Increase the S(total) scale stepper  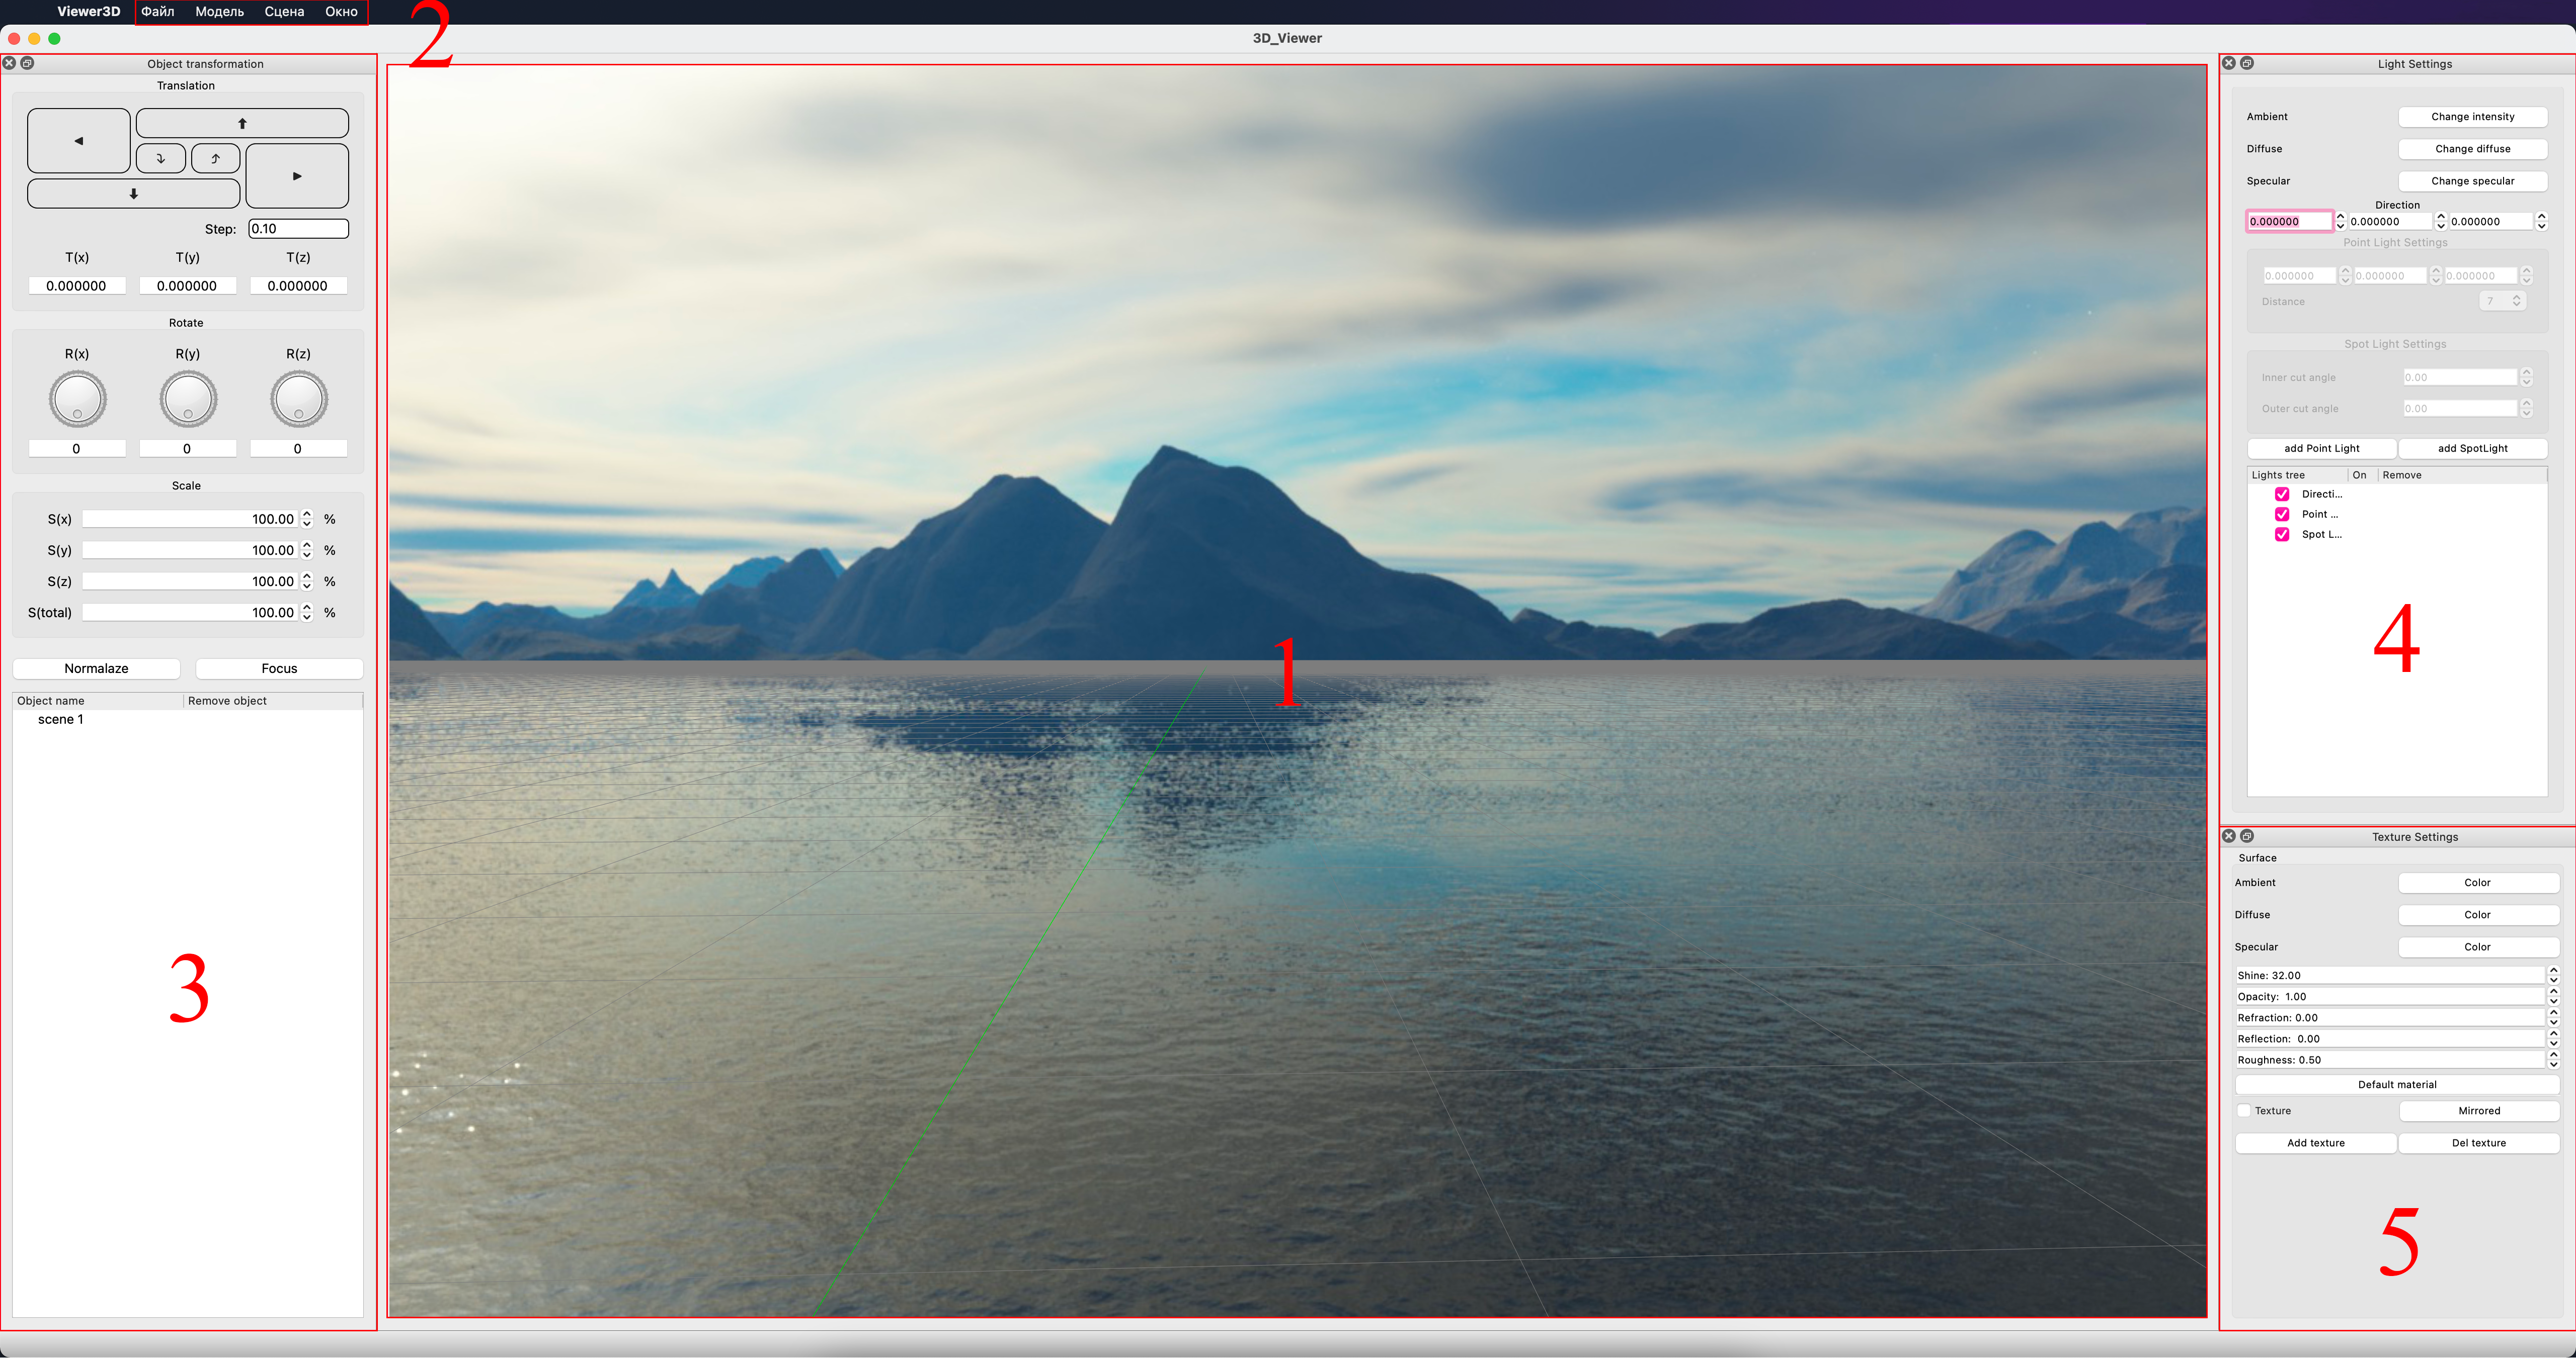pos(307,607)
